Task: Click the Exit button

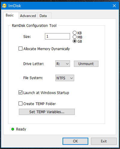Action: point(104,141)
